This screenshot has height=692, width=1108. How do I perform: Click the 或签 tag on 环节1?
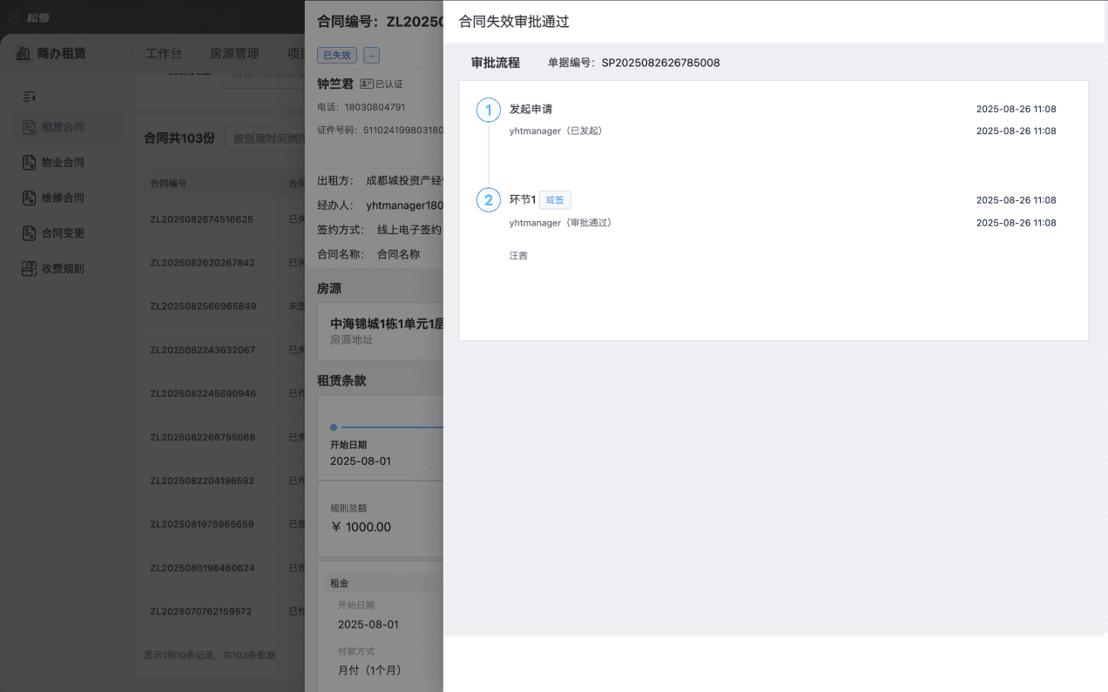555,200
